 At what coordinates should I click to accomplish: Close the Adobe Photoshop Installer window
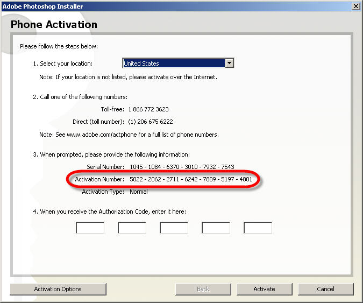coord(356,6)
